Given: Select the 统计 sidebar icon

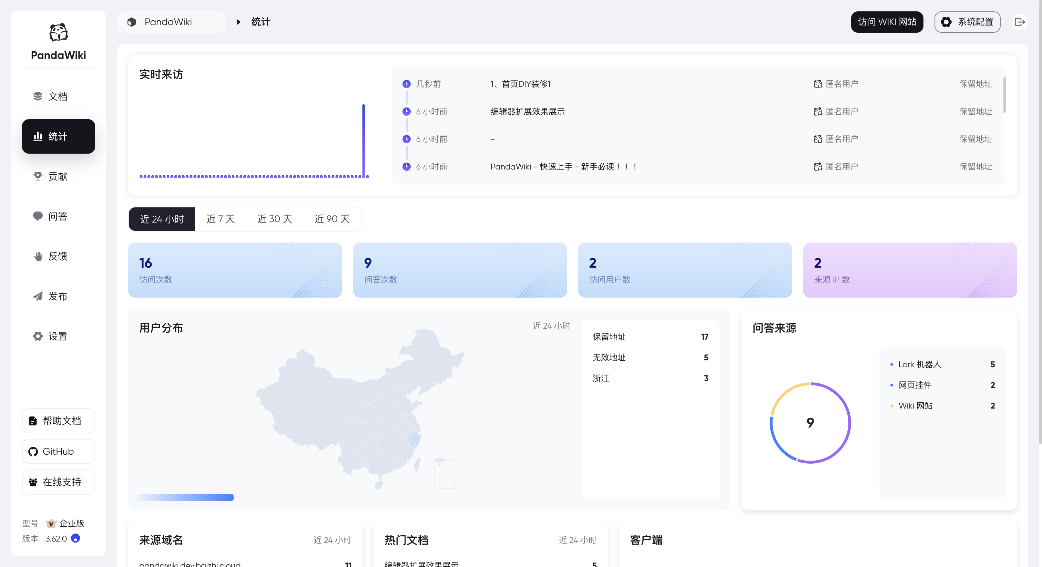Looking at the screenshot, I should pos(58,136).
